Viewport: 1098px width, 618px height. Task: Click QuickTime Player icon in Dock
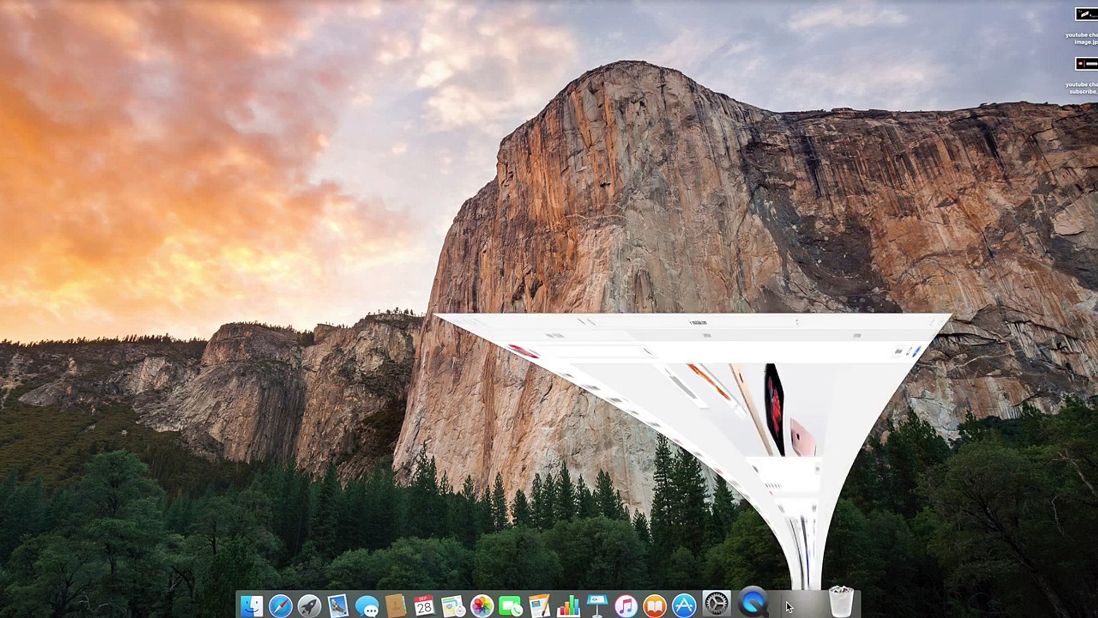(752, 602)
